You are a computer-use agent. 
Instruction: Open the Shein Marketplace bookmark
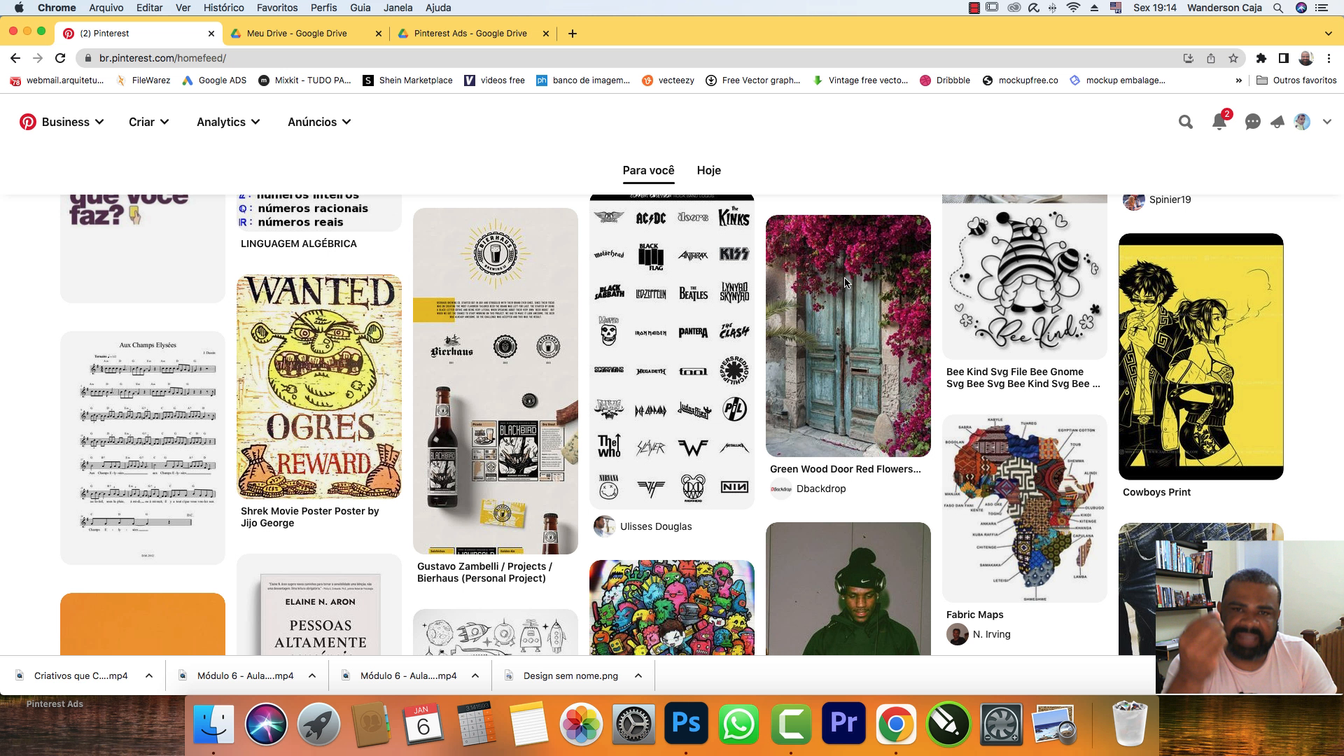407,80
